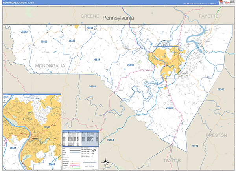Click ZIP code label "26562"

click(x=24, y=32)
